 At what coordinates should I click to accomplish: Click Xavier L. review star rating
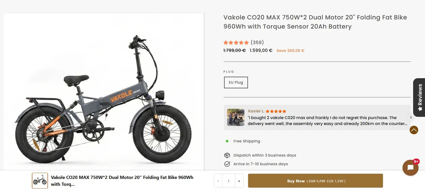[276, 111]
